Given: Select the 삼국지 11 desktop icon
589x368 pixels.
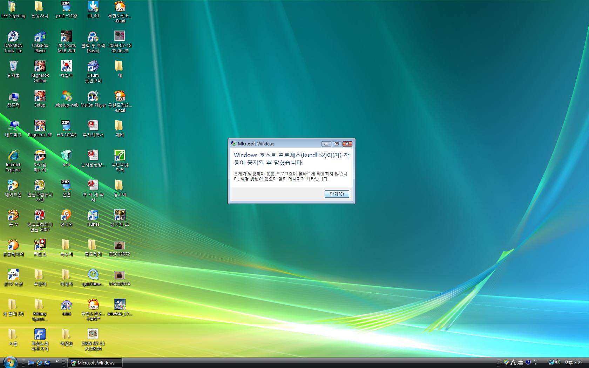Looking at the screenshot, I should click(120, 218).
